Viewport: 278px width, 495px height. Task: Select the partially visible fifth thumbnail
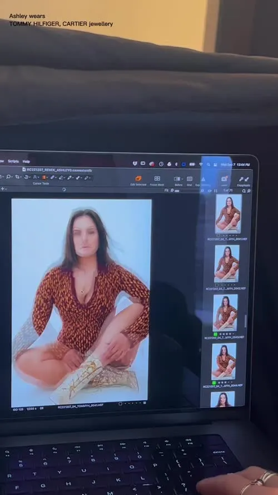pyautogui.click(x=222, y=399)
